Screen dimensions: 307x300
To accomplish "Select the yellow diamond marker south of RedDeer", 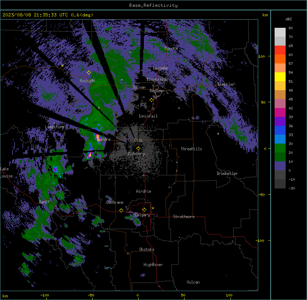I will click(151, 100).
